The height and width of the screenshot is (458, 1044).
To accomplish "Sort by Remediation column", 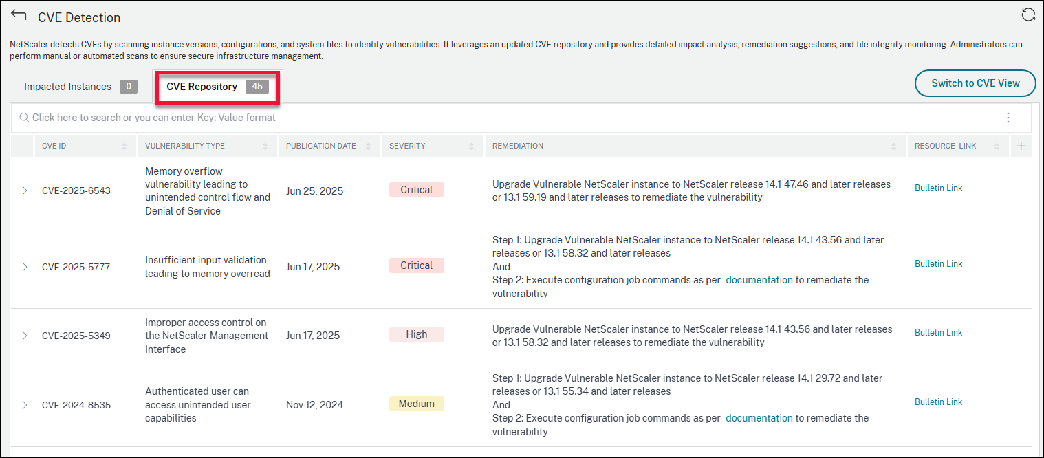I will pos(893,146).
